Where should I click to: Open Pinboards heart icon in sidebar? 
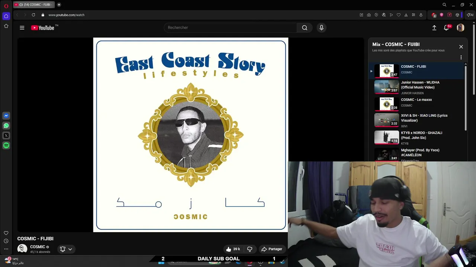pos(6,233)
